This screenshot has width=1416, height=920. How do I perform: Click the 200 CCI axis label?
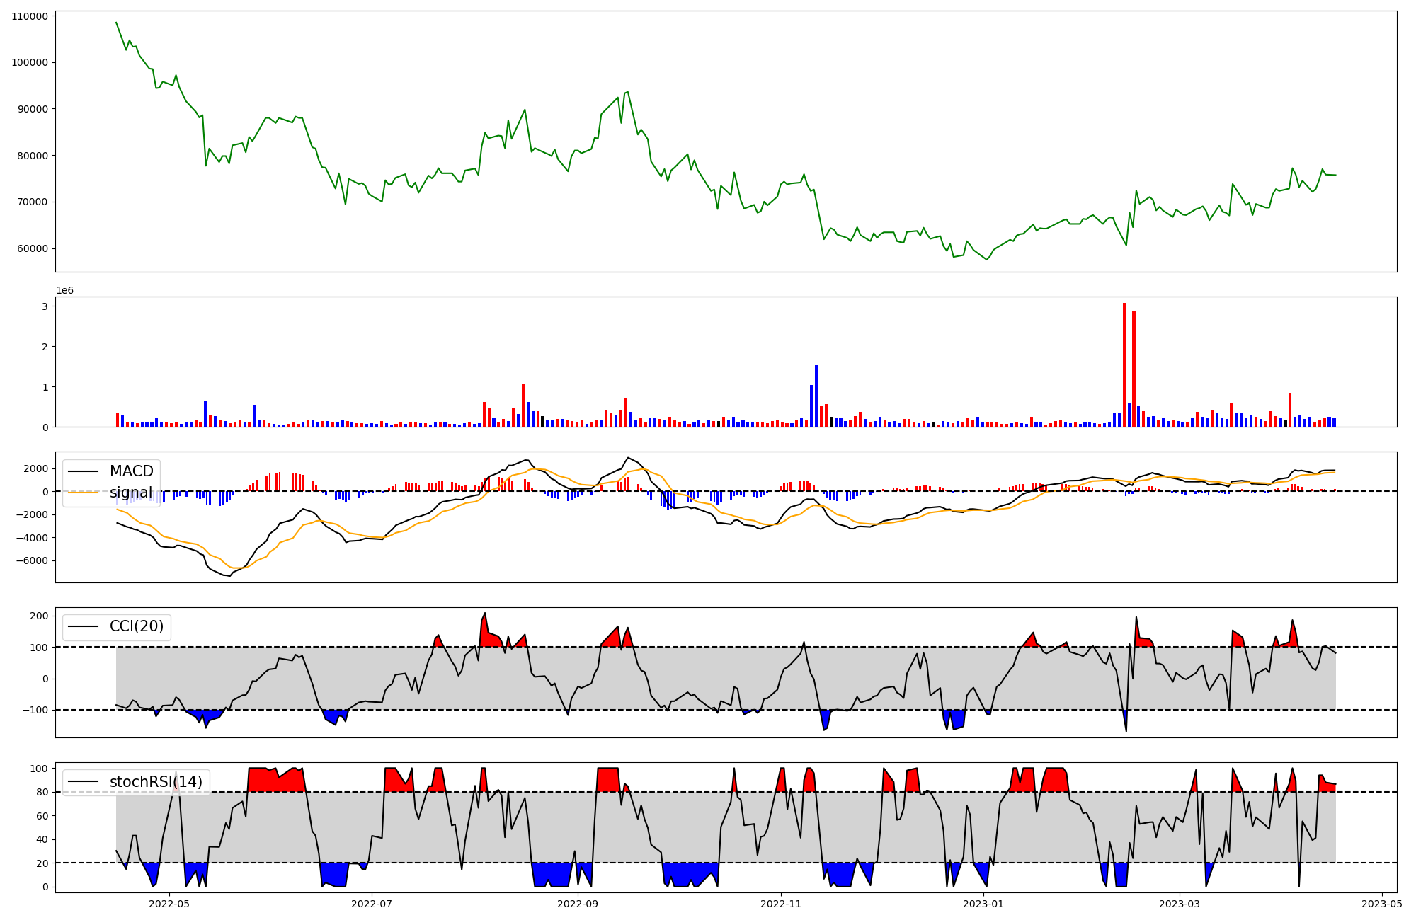[40, 616]
